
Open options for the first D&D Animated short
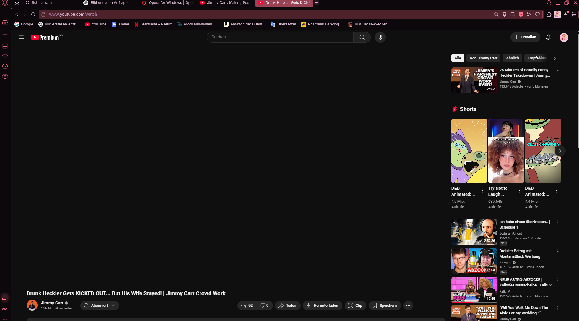[x=482, y=191]
